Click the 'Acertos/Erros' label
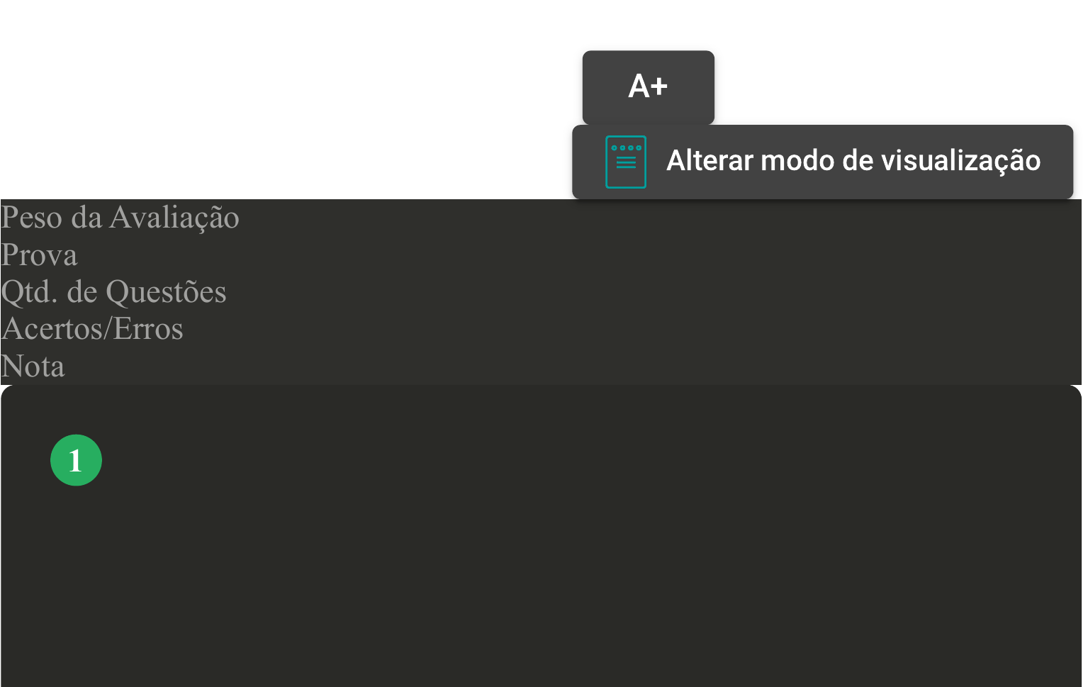Screen dimensions: 1088x687 pos(92,329)
